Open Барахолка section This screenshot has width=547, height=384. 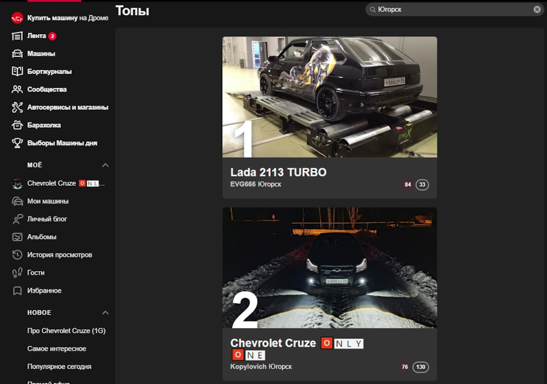[44, 125]
